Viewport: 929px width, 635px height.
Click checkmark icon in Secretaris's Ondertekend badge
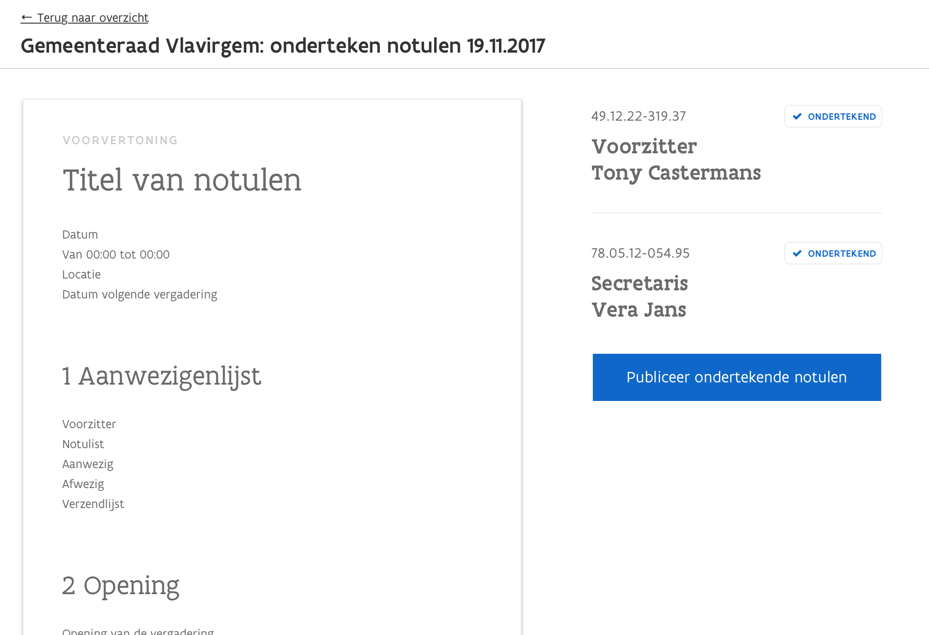click(797, 254)
